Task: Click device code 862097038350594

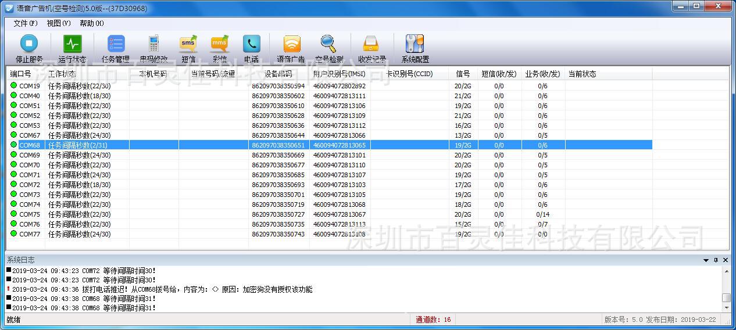Action: point(278,86)
